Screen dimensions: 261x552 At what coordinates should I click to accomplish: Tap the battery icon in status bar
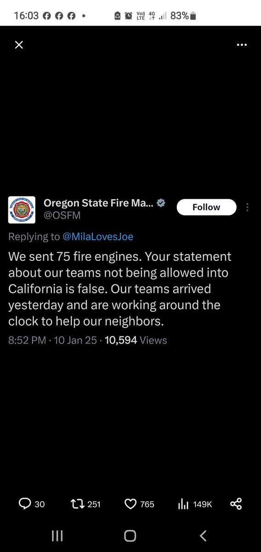pos(193,16)
